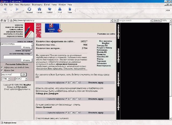
Task: Click the keyword search text field
Action: [x=18, y=57]
